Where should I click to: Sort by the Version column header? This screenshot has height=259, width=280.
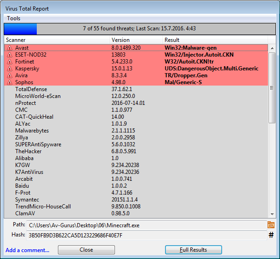click(136, 40)
